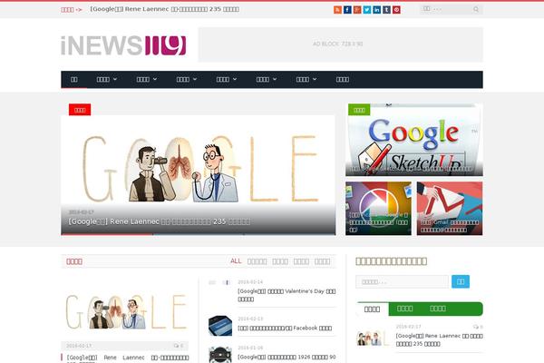Click the red category tag on main slider

(80, 110)
